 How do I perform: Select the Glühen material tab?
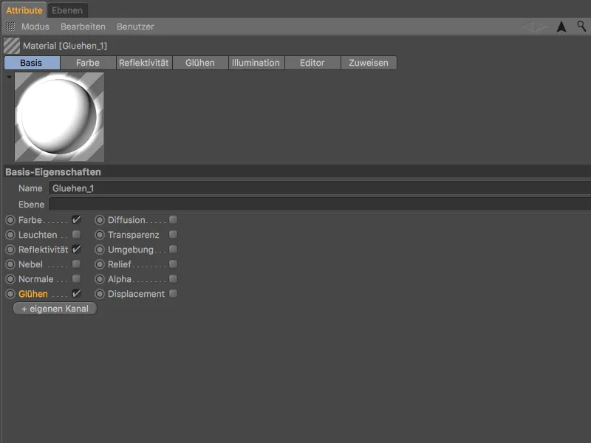point(200,63)
